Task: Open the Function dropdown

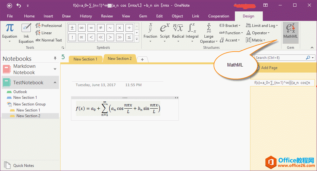Action: coord(231,33)
